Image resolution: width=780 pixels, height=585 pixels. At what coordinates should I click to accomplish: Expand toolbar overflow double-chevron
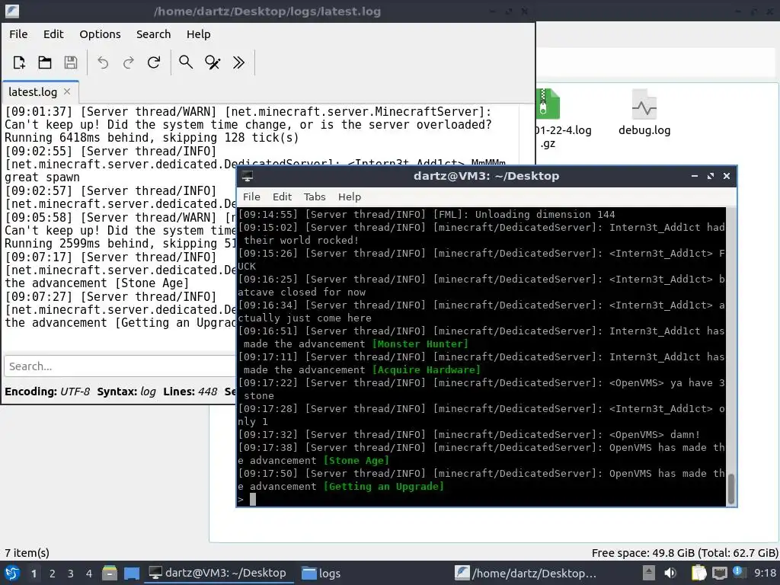click(x=238, y=62)
